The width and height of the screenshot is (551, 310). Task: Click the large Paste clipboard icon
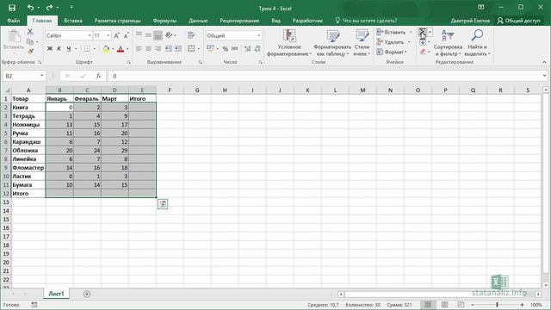[14, 36]
